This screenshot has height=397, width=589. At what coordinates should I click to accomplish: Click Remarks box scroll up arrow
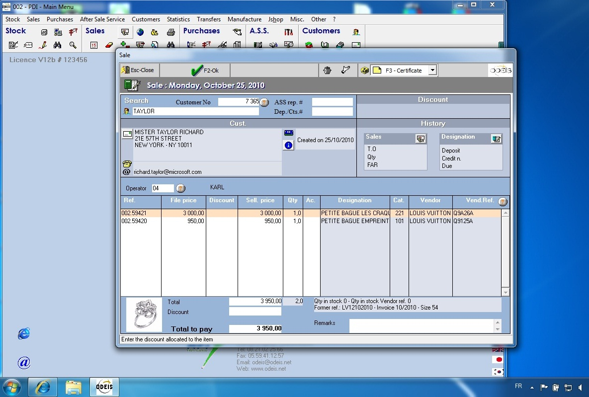pyautogui.click(x=498, y=322)
